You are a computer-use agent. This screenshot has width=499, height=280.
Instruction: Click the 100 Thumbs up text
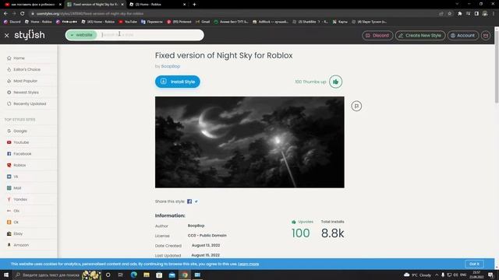pos(310,82)
